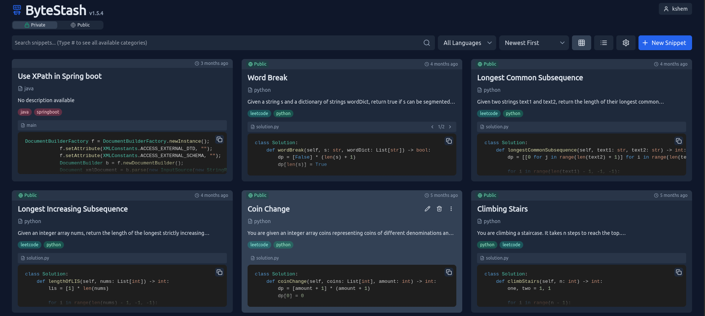
Task: Copy code of Use XPath in Spring boot
Action: (219, 139)
